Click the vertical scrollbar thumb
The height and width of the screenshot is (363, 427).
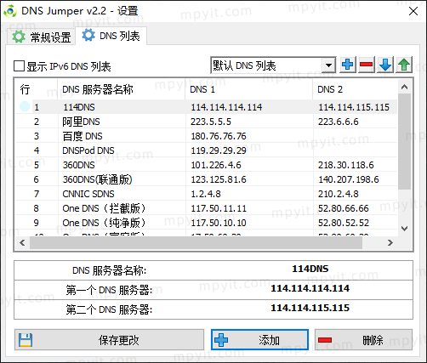point(405,141)
